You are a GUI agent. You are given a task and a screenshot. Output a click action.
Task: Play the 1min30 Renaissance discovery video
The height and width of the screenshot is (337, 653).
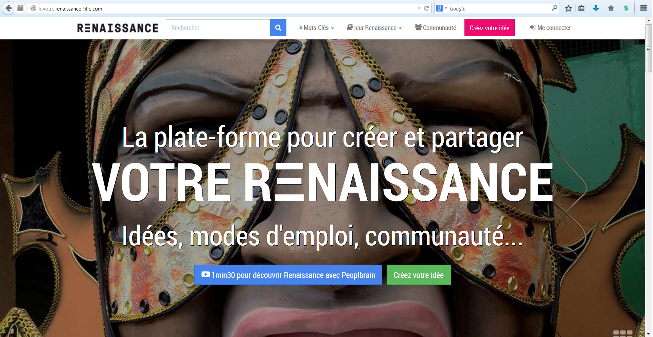(288, 275)
